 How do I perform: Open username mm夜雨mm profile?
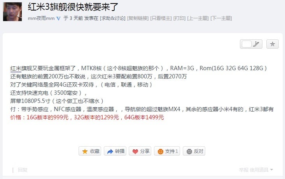[41, 18]
